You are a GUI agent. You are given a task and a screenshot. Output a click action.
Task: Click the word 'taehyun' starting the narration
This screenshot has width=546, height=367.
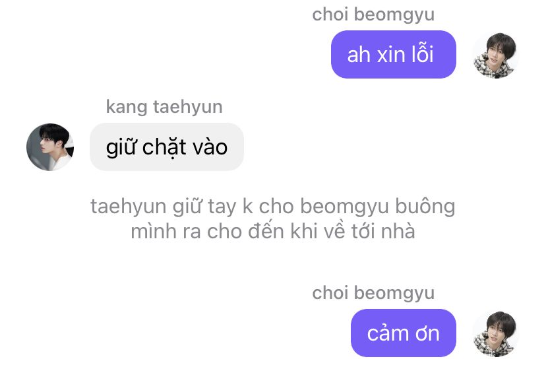(x=129, y=207)
